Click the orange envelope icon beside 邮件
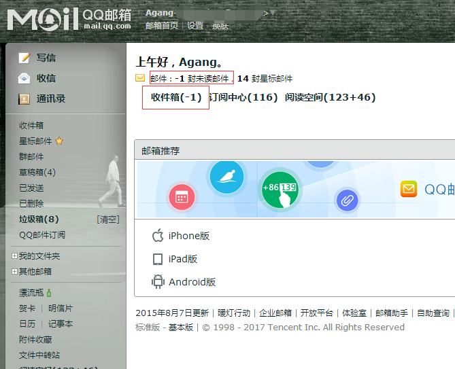Image resolution: width=455 pixels, height=369 pixels. click(140, 78)
